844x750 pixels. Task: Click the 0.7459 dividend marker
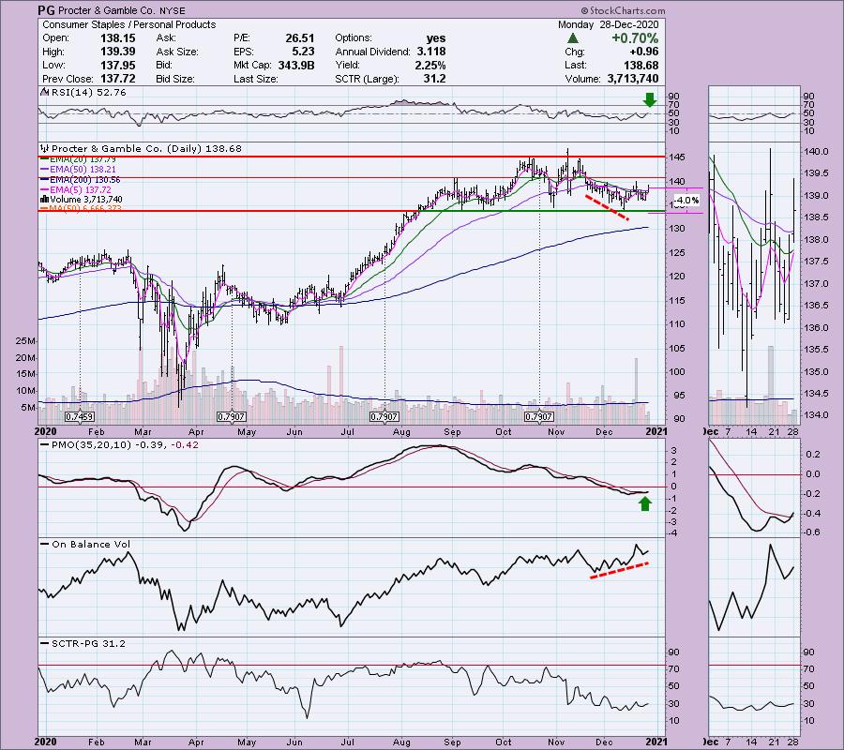coord(80,417)
